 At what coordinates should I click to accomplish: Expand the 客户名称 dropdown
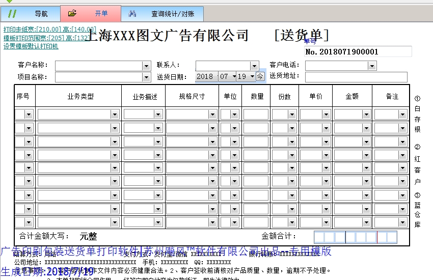(x=146, y=66)
